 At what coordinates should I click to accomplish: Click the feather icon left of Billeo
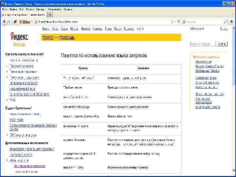pyautogui.click(x=15, y=22)
